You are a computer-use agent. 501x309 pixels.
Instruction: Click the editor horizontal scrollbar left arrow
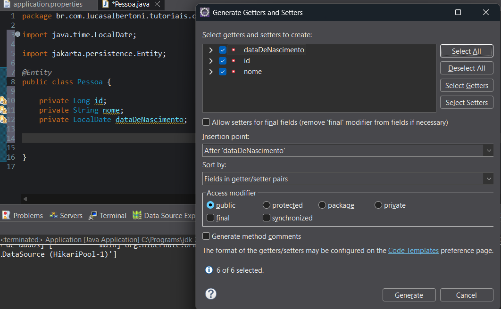point(25,199)
